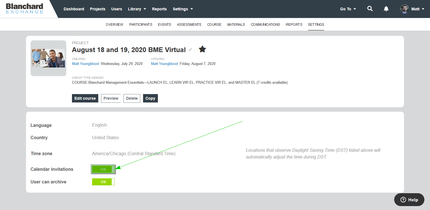Screen dimensions: 430x210
Task: Click the project title August 18 and 19
Action: tap(129, 50)
